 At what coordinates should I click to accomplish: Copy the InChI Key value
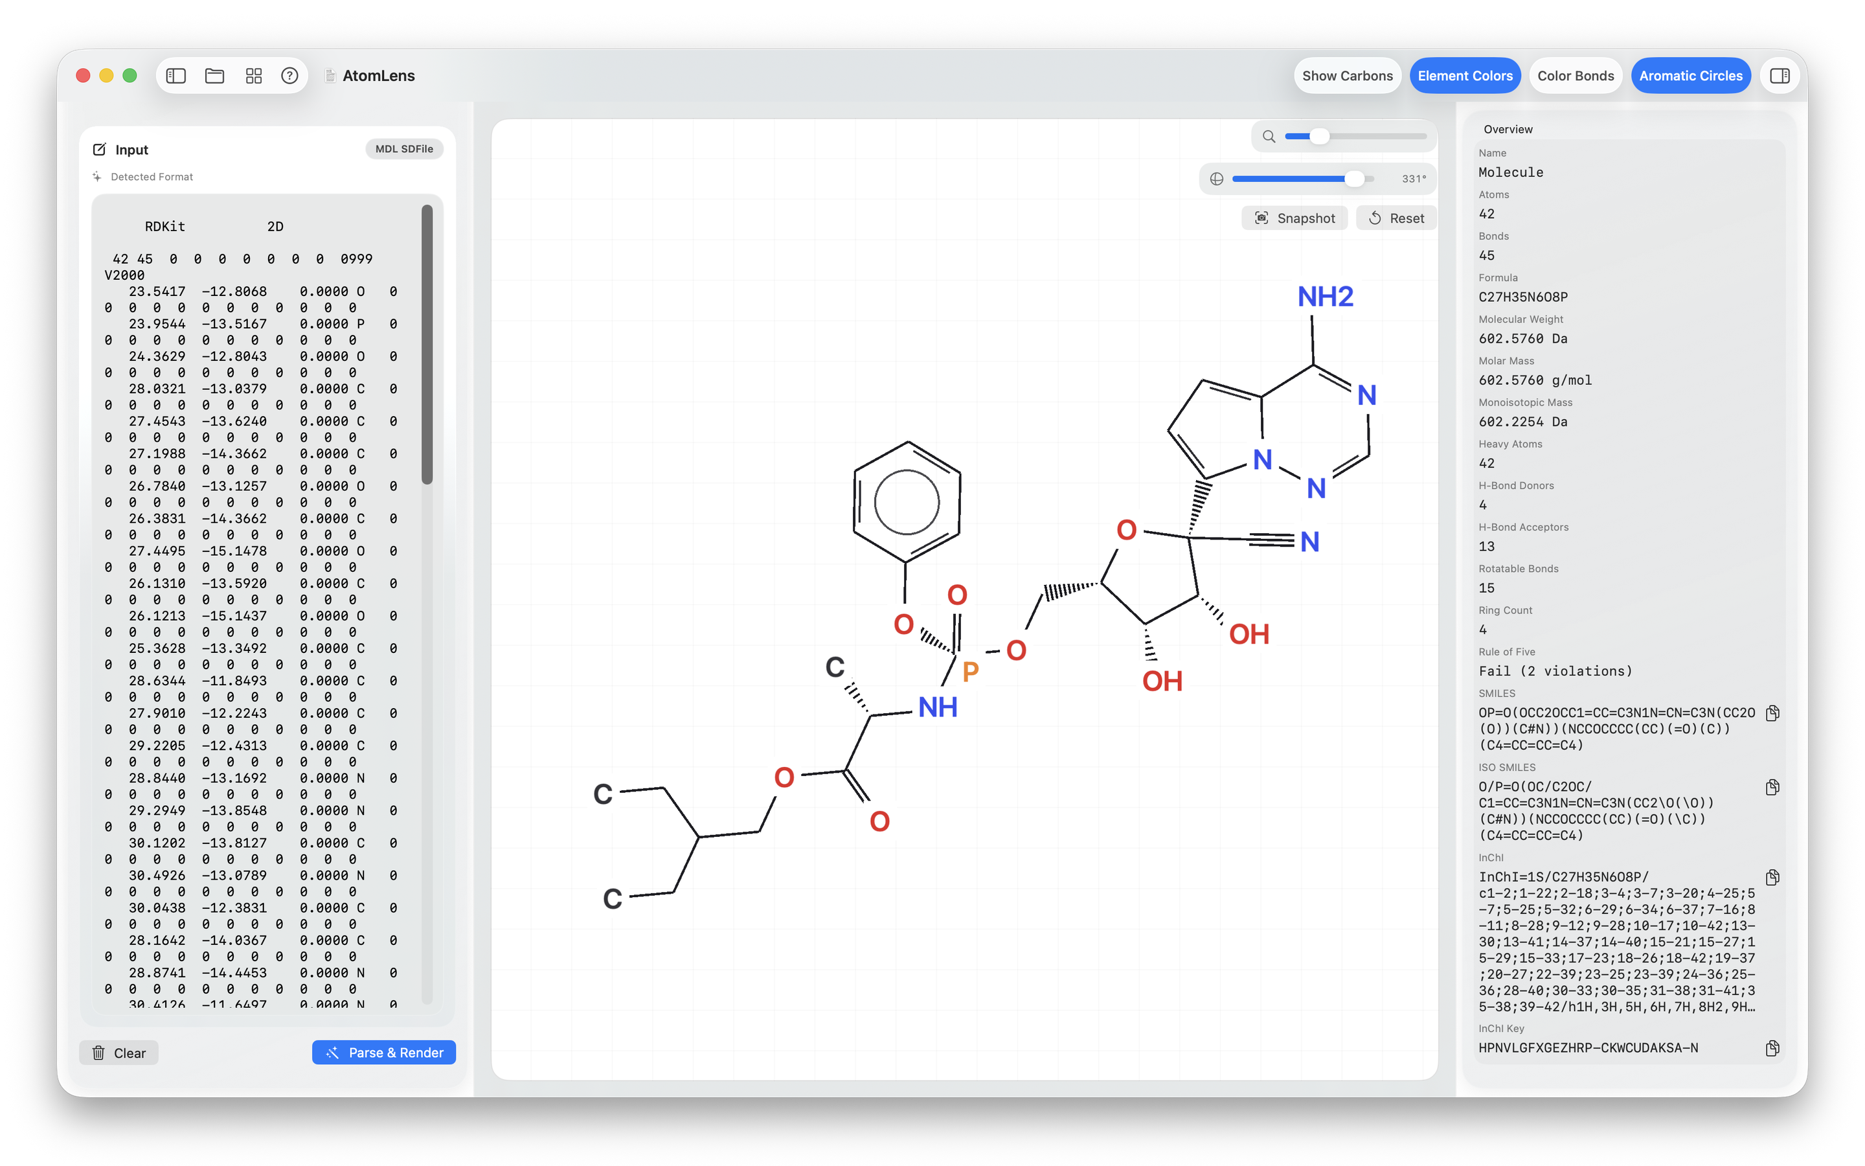coord(1772,1048)
